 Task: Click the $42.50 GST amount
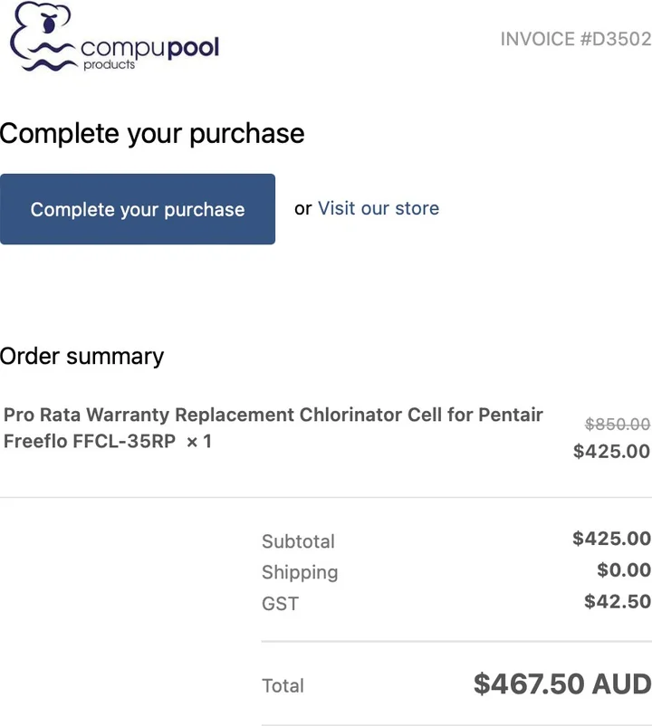pyautogui.click(x=618, y=601)
